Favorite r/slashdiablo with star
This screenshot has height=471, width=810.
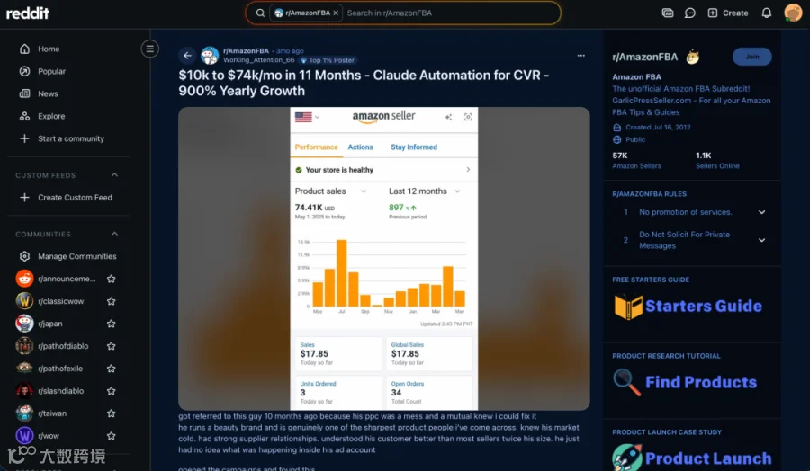coord(111,391)
